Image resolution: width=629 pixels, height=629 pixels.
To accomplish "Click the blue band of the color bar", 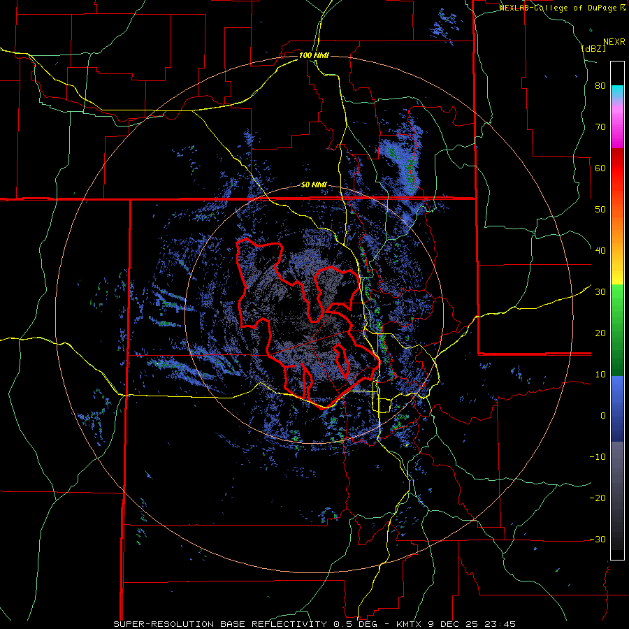I will [617, 409].
